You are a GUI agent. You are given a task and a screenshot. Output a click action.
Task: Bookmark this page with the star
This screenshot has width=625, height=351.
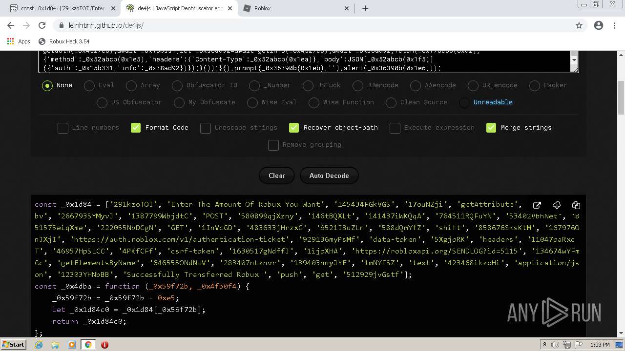pyautogui.click(x=579, y=25)
